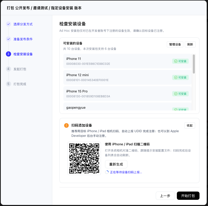
Task: Refresh device list with 刷新 button
Action: click(x=190, y=44)
